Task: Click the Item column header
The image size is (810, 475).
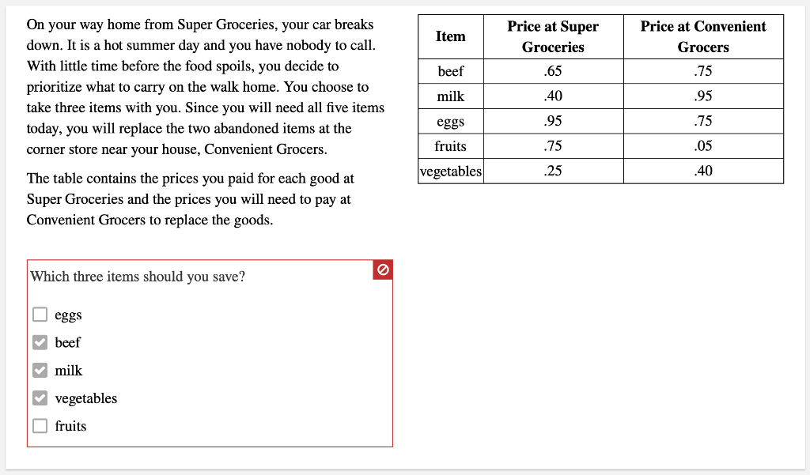Action: tap(450, 36)
